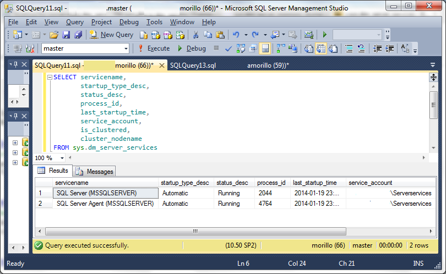The image size is (446, 274).
Task: Open the Tools menu
Action: [154, 22]
